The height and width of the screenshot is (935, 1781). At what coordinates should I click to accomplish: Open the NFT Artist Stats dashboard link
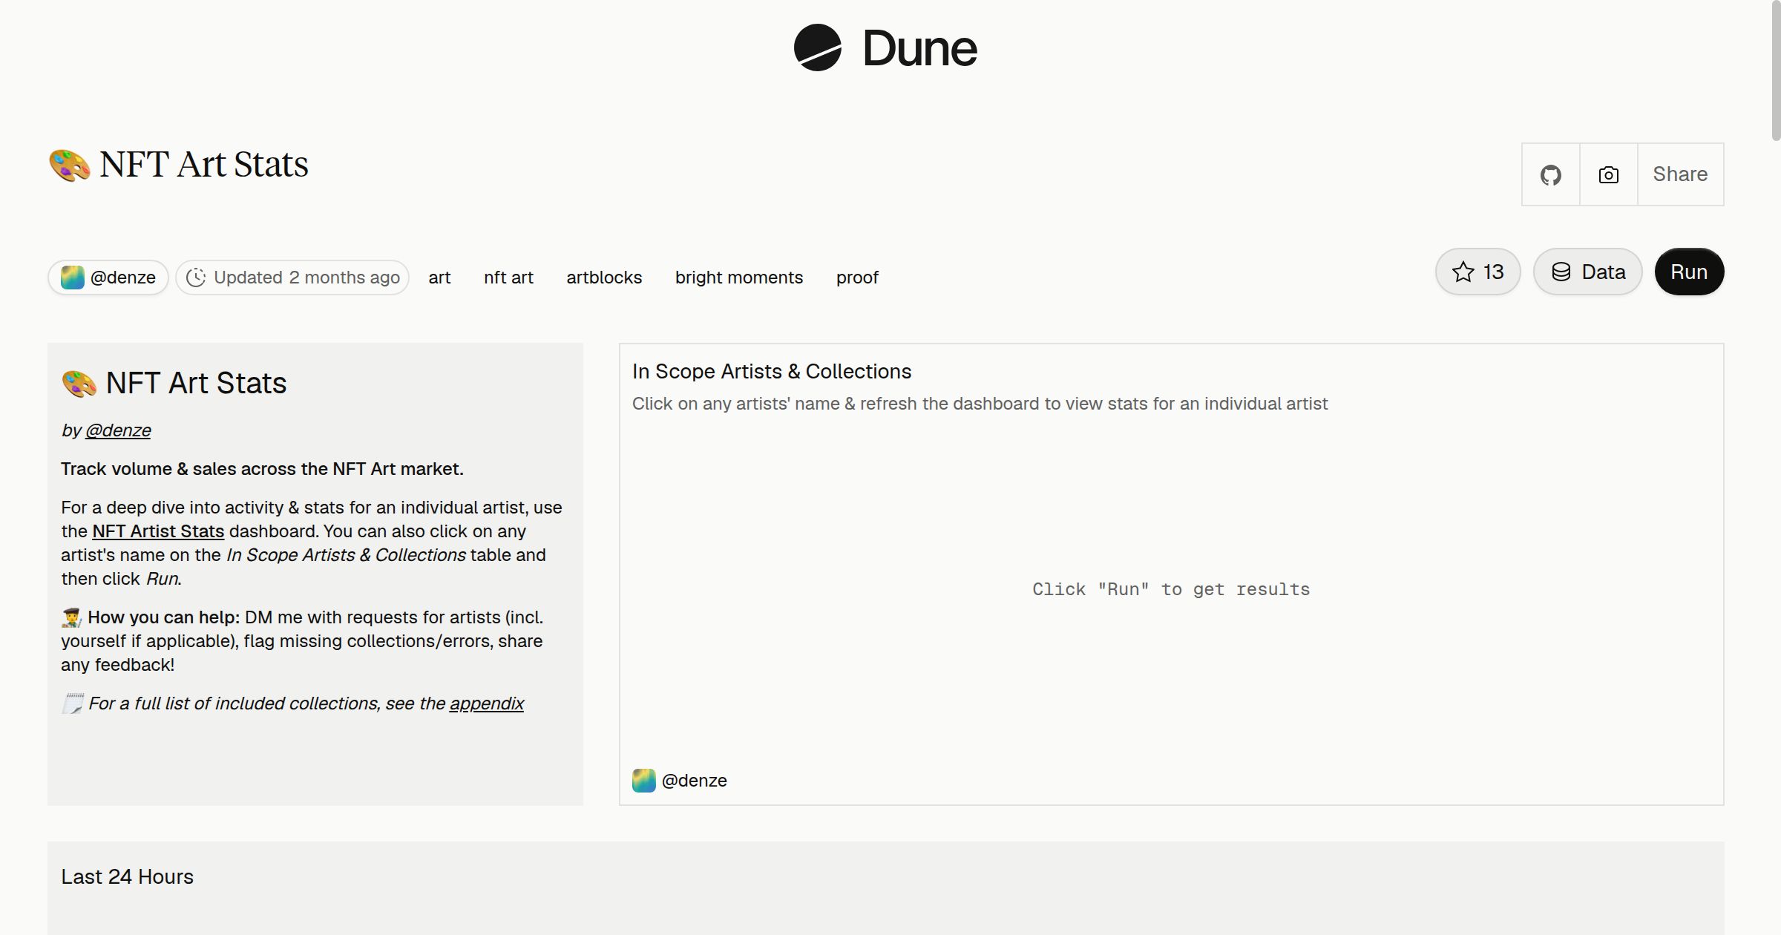pos(158,531)
